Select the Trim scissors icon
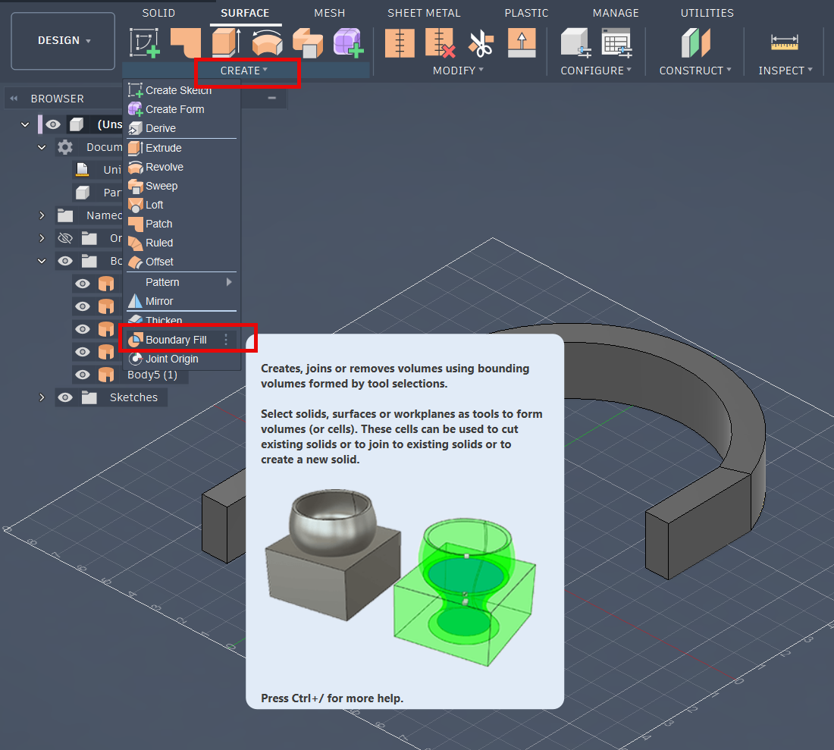The width and height of the screenshot is (834, 750). [481, 43]
